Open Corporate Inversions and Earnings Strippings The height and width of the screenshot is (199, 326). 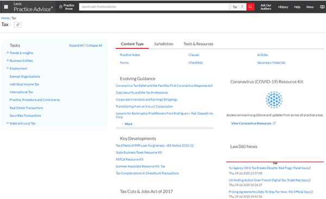tap(146, 100)
